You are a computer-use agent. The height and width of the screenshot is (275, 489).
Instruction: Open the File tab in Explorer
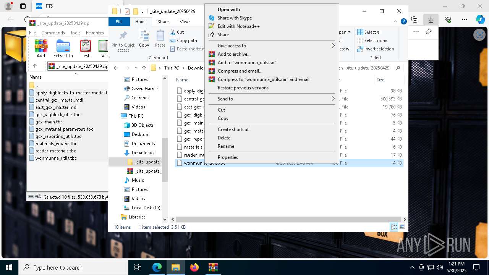tap(119, 22)
